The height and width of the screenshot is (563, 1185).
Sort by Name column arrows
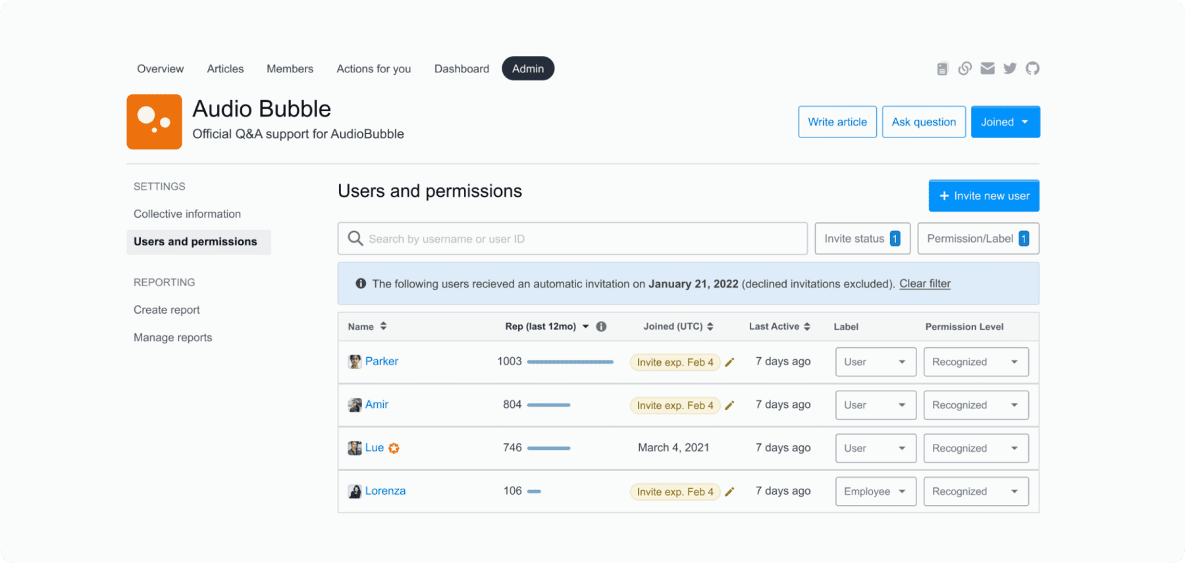[383, 326]
